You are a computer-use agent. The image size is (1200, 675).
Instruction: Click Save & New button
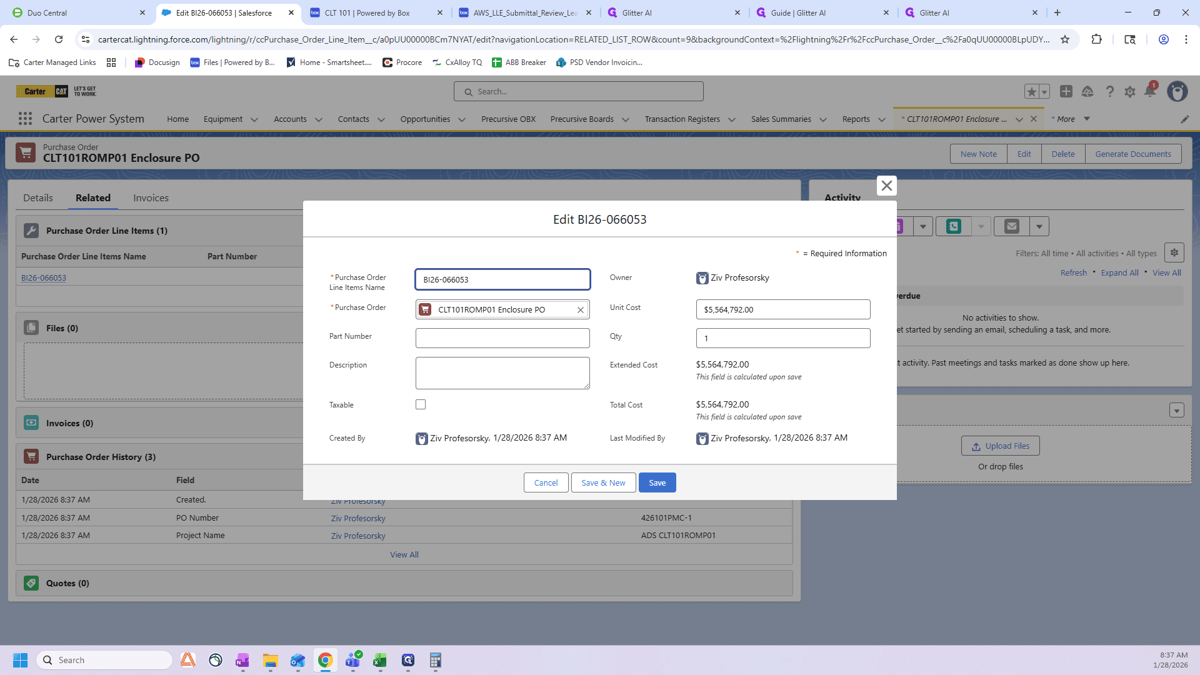tap(603, 482)
